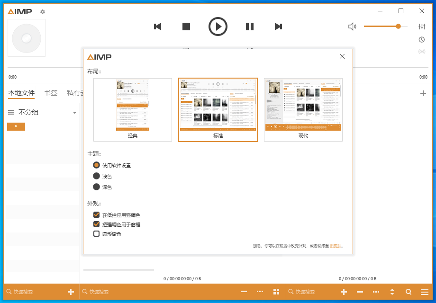Select the orange asterisk filter item

click(x=16, y=126)
